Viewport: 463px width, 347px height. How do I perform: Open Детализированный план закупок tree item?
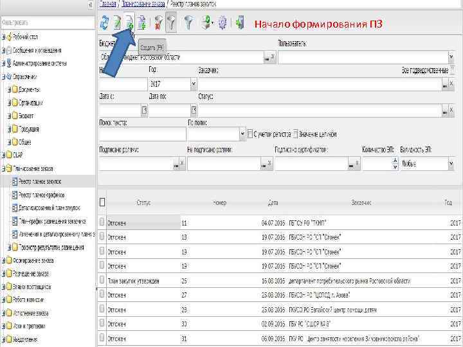(x=50, y=208)
